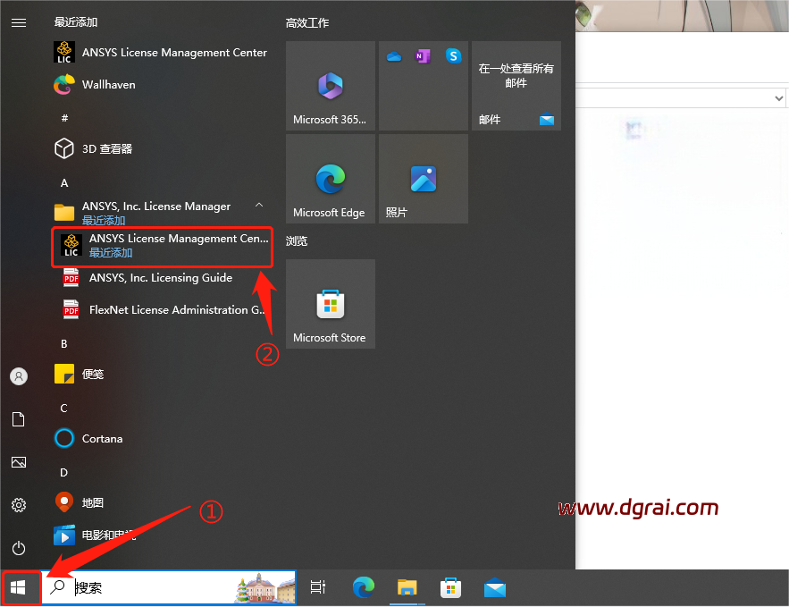The height and width of the screenshot is (607, 789).
Task: Click the taskbar search box
Action: (152, 587)
